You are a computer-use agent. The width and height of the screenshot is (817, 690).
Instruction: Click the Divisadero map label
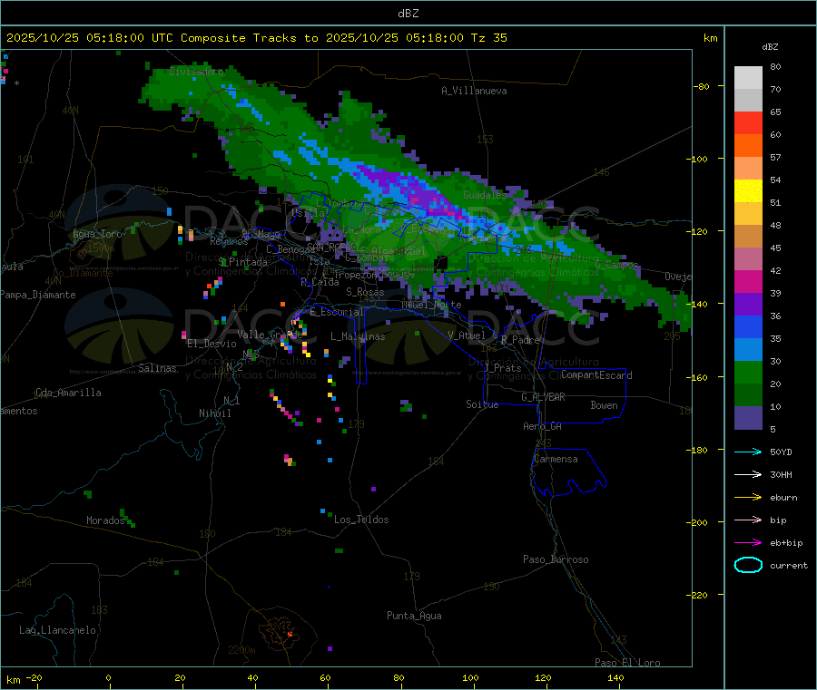point(196,72)
